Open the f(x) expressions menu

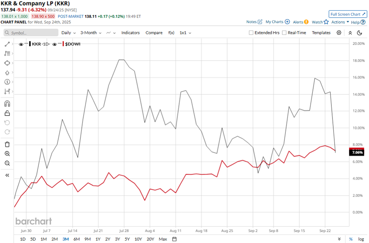point(171,33)
